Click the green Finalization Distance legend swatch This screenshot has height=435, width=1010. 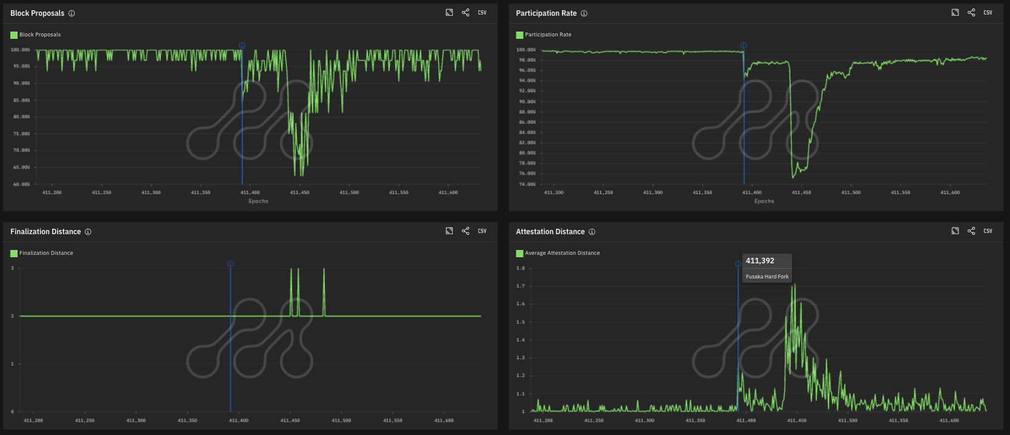click(x=14, y=254)
